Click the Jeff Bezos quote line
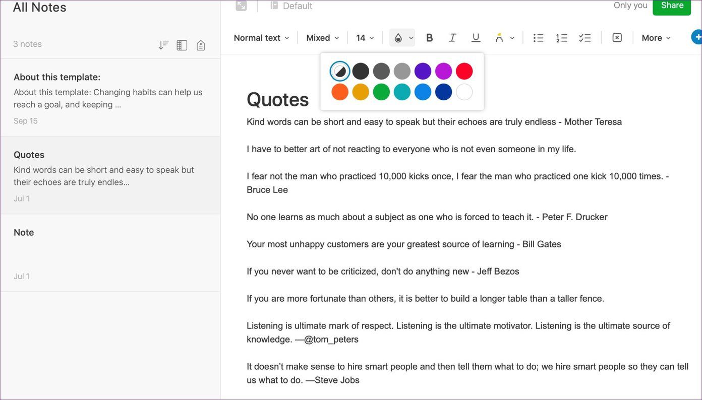 click(383, 272)
